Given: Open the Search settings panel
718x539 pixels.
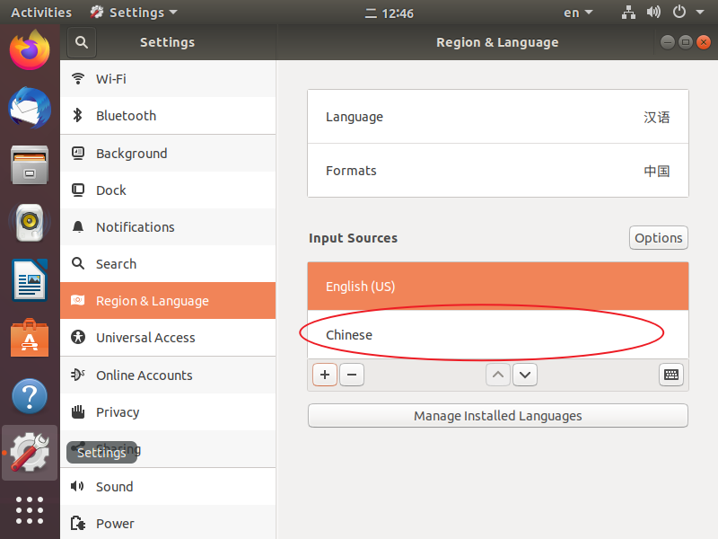Looking at the screenshot, I should tap(168, 264).
